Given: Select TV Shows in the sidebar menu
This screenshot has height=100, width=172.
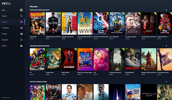Looking at the screenshot, I should click(x=5, y=28).
